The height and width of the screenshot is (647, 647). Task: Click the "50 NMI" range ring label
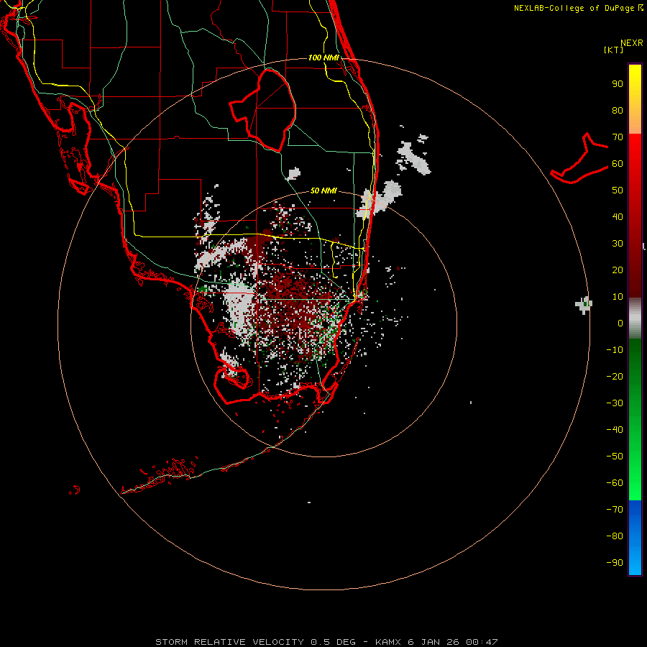(323, 191)
